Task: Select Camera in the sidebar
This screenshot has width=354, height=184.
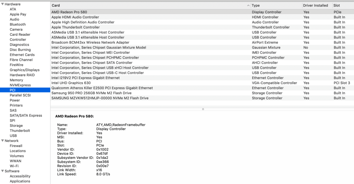Action: (16, 29)
